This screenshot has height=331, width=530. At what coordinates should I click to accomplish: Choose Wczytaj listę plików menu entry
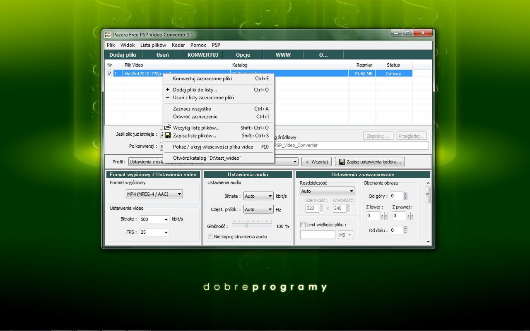[x=218, y=128]
